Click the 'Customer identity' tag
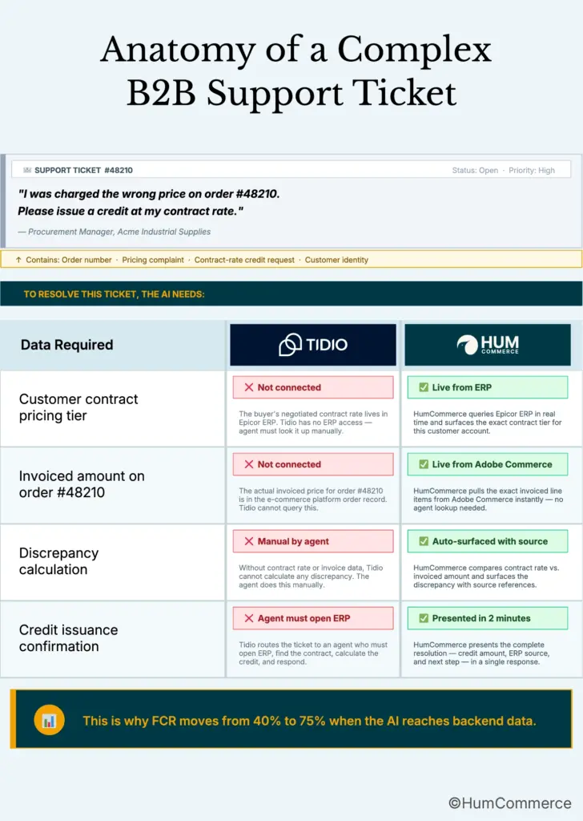This screenshot has height=821, width=583. 336,260
